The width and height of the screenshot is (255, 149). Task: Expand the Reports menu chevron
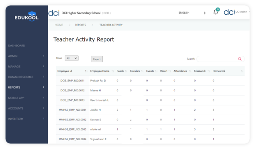click(x=43, y=87)
